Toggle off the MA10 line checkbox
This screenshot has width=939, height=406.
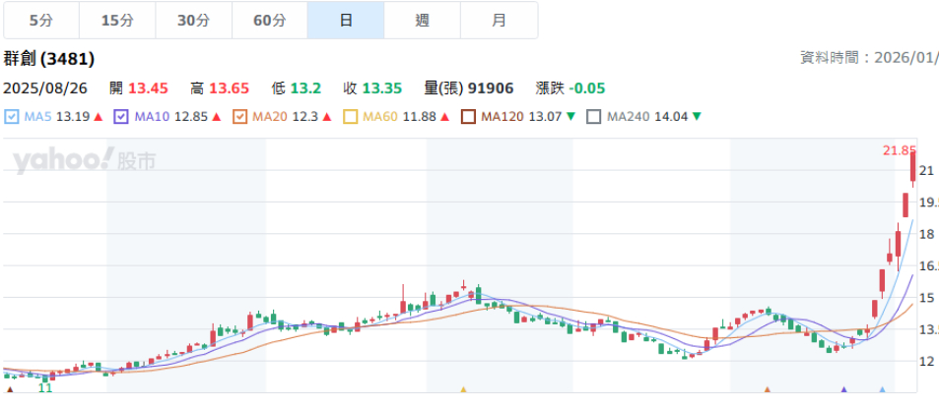point(122,117)
